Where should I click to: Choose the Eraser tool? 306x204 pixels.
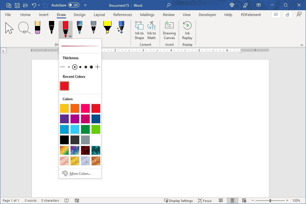(37, 27)
